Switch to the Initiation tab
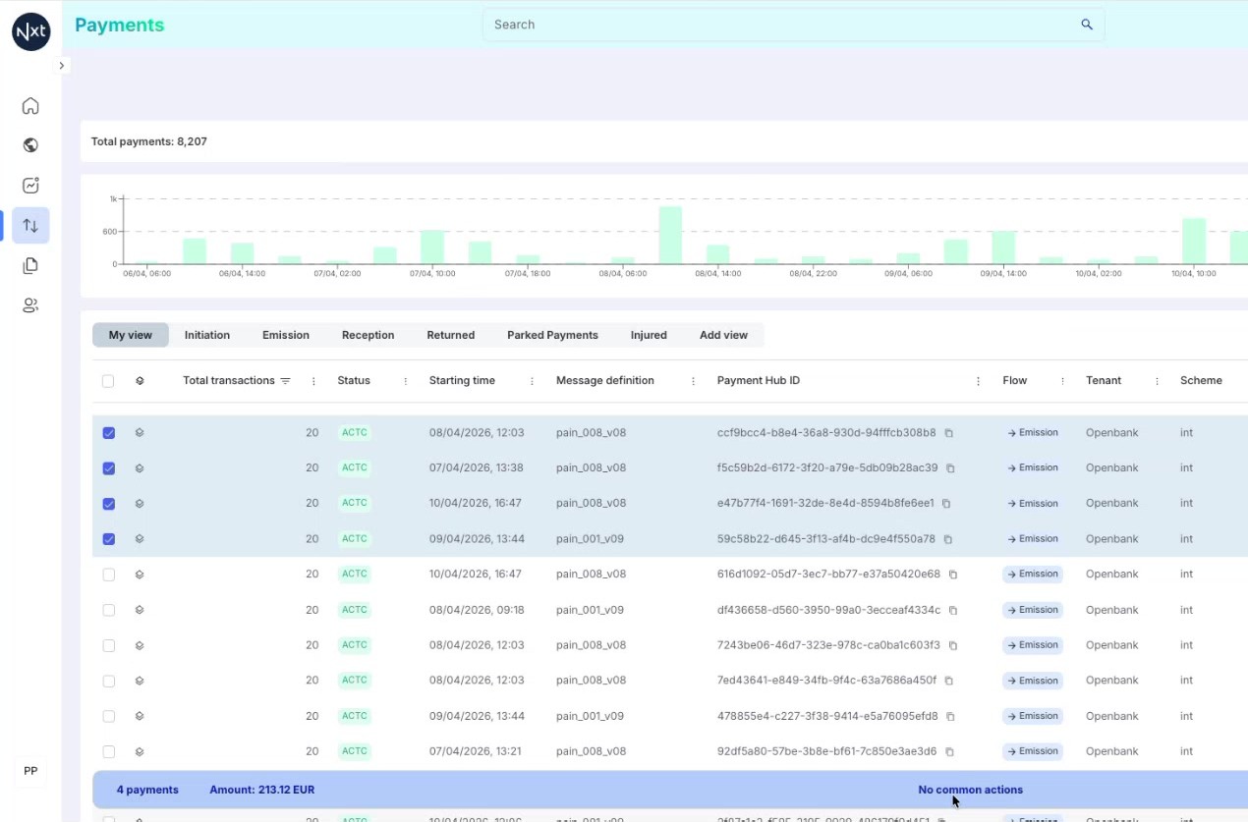The width and height of the screenshot is (1248, 822). [207, 335]
